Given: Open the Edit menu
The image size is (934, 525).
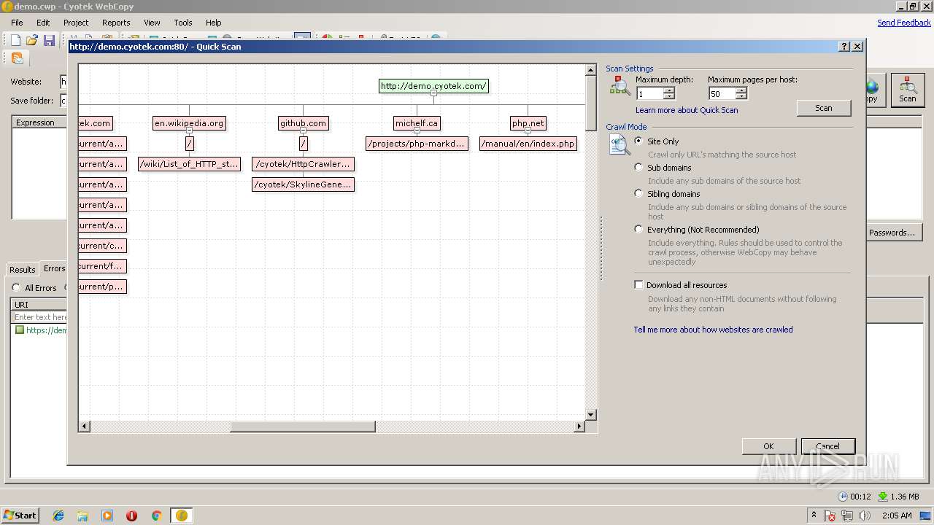Looking at the screenshot, I should [43, 23].
